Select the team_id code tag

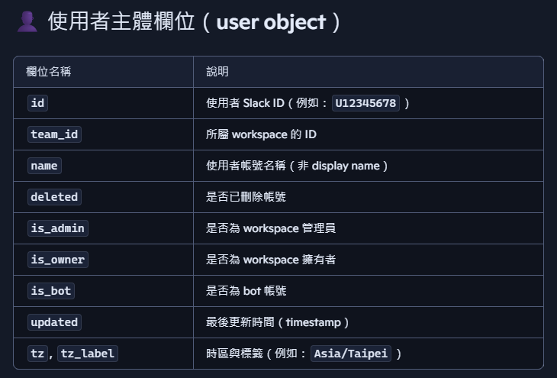click(54, 134)
